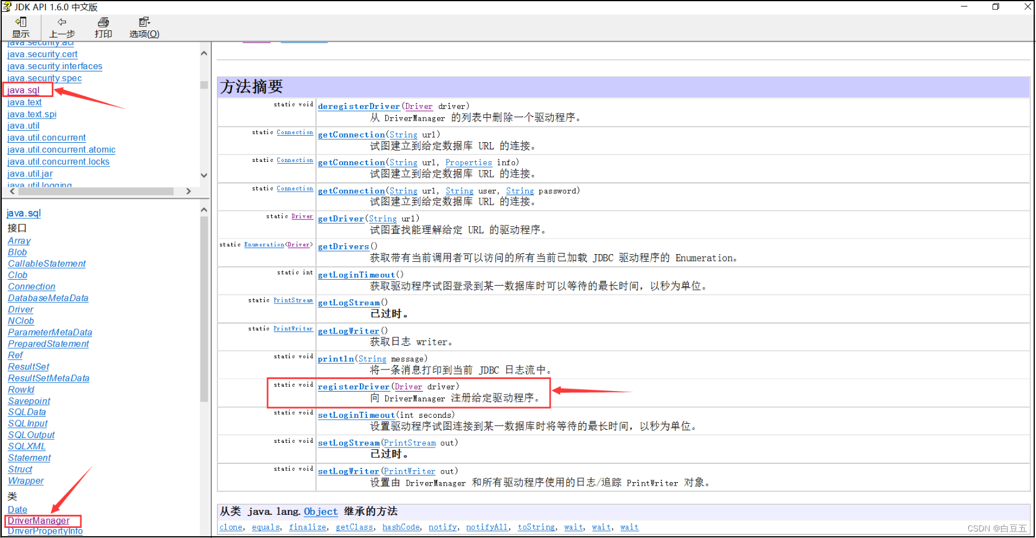Open the PreparedStatement interface
The image size is (1036, 538).
pos(48,344)
